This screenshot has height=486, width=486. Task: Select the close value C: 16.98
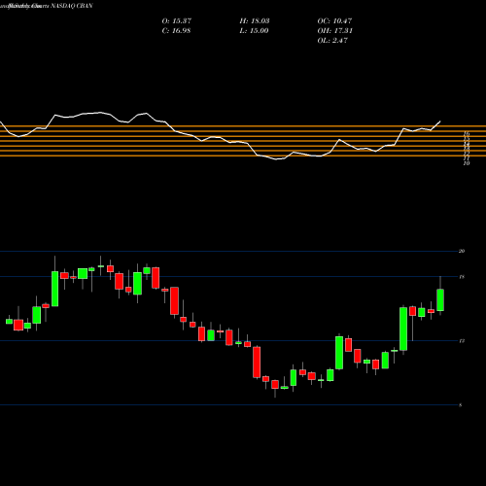176,31
